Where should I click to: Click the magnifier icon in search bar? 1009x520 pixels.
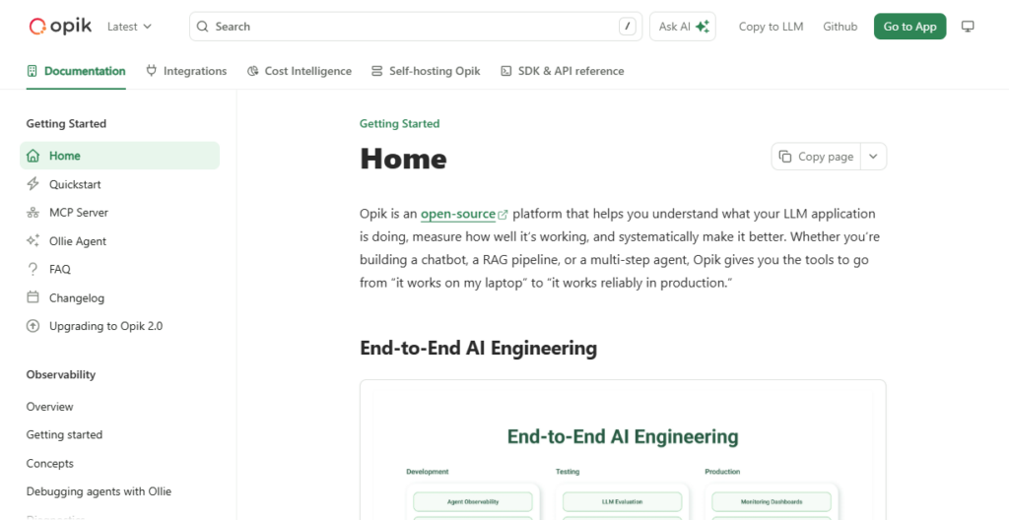tap(203, 27)
